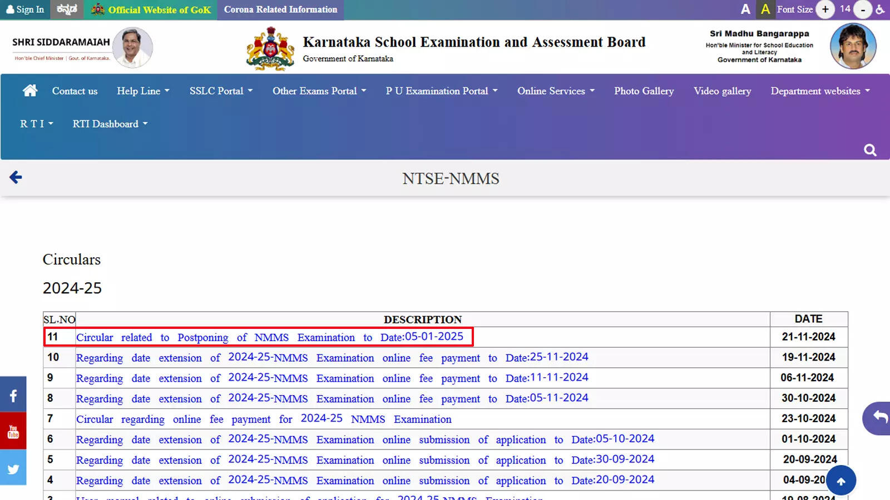Image resolution: width=890 pixels, height=500 pixels.
Task: Open the Photo Gallery menu item
Action: [644, 91]
